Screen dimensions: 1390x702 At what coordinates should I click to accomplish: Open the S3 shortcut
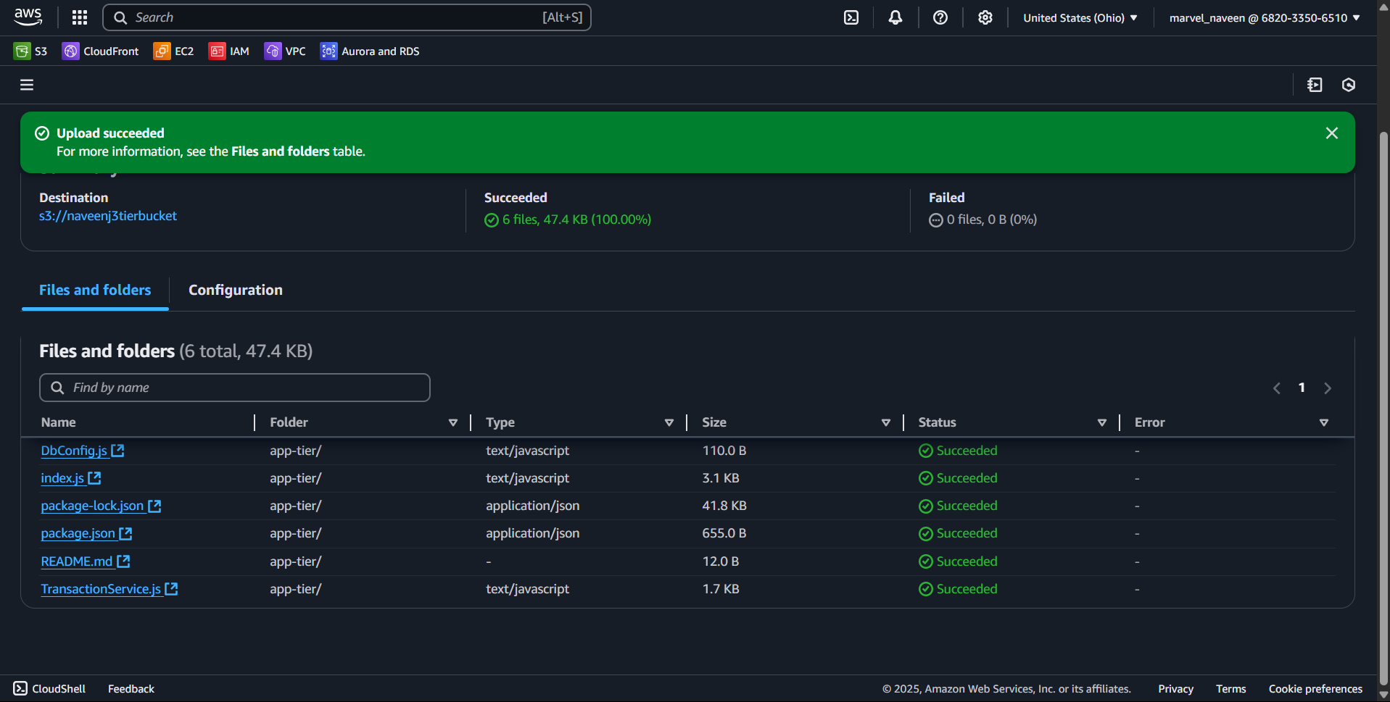[30, 51]
